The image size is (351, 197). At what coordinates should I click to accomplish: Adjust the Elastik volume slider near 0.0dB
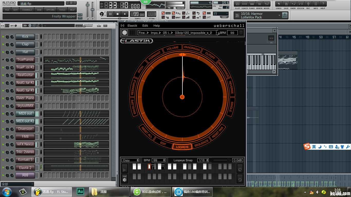click(221, 160)
